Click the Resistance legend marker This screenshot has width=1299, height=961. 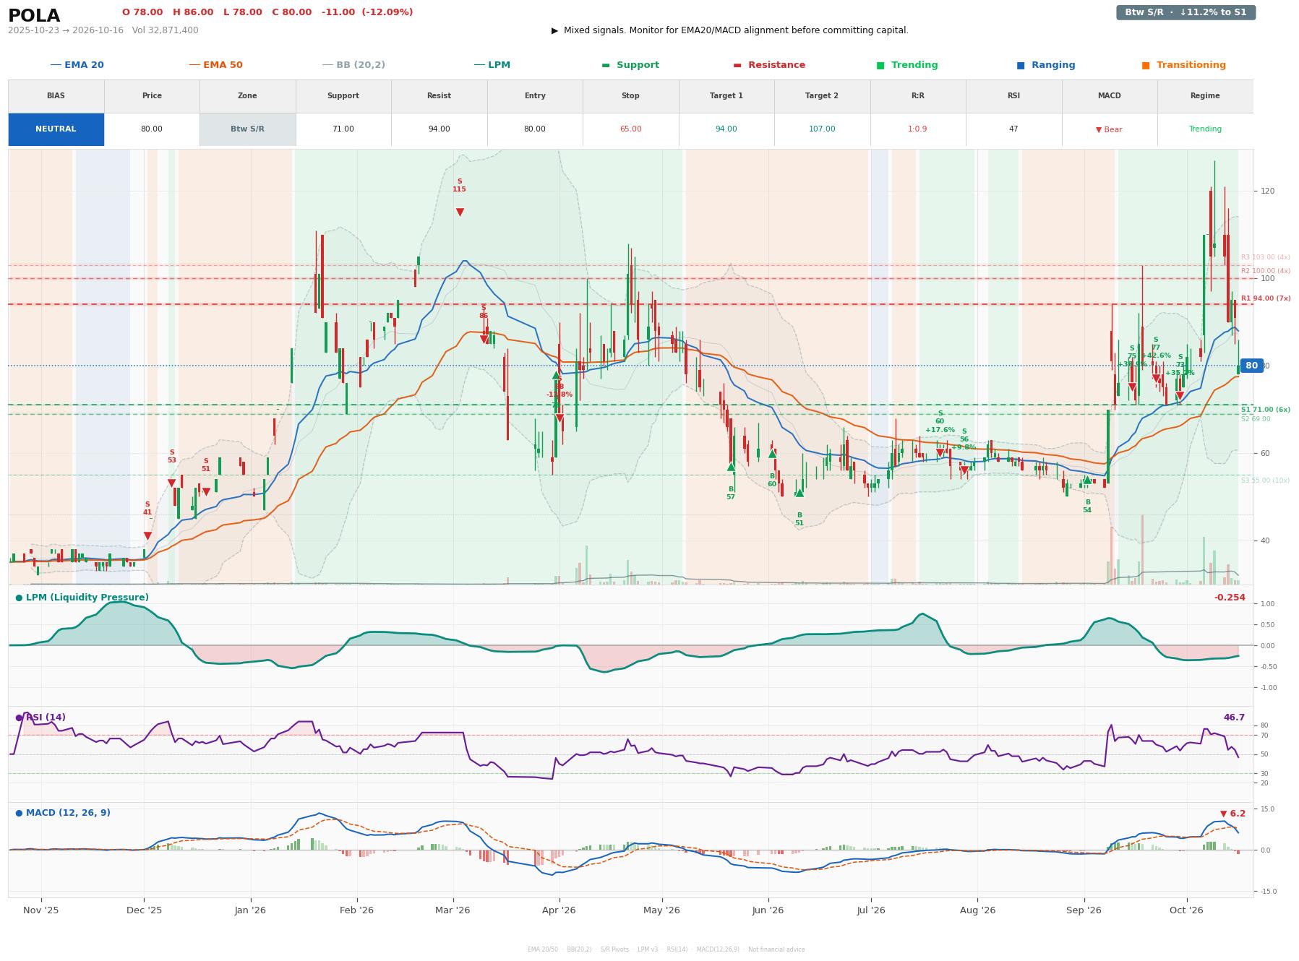pos(737,65)
